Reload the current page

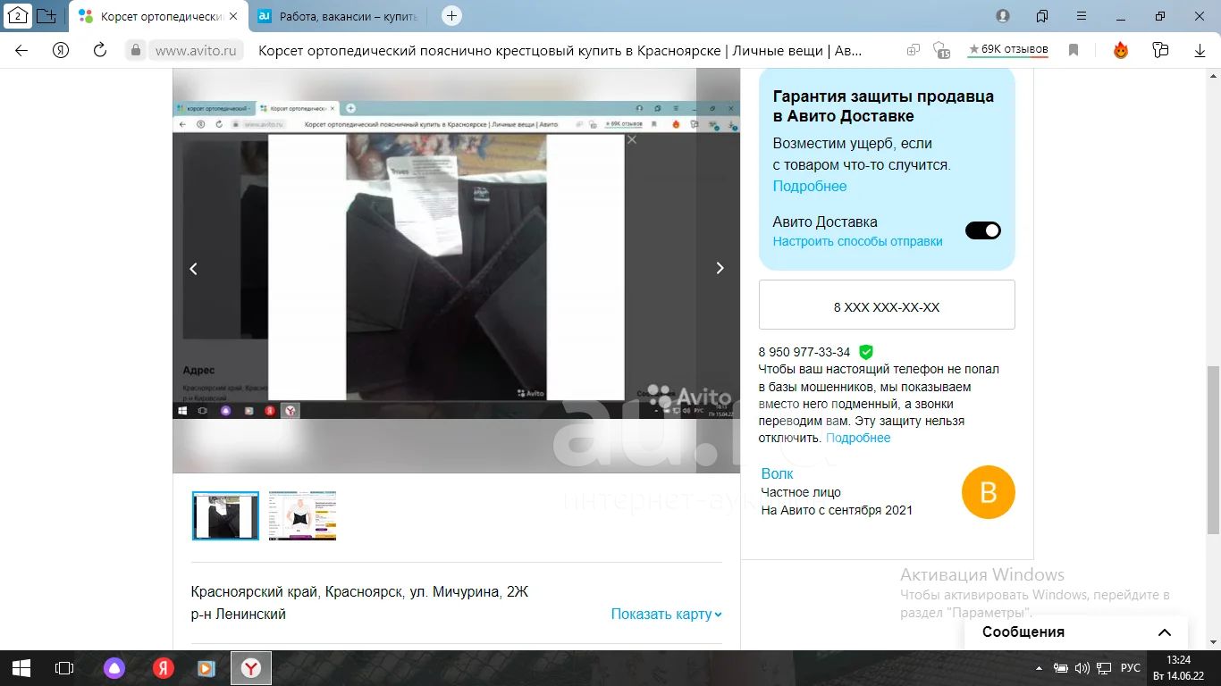point(100,51)
